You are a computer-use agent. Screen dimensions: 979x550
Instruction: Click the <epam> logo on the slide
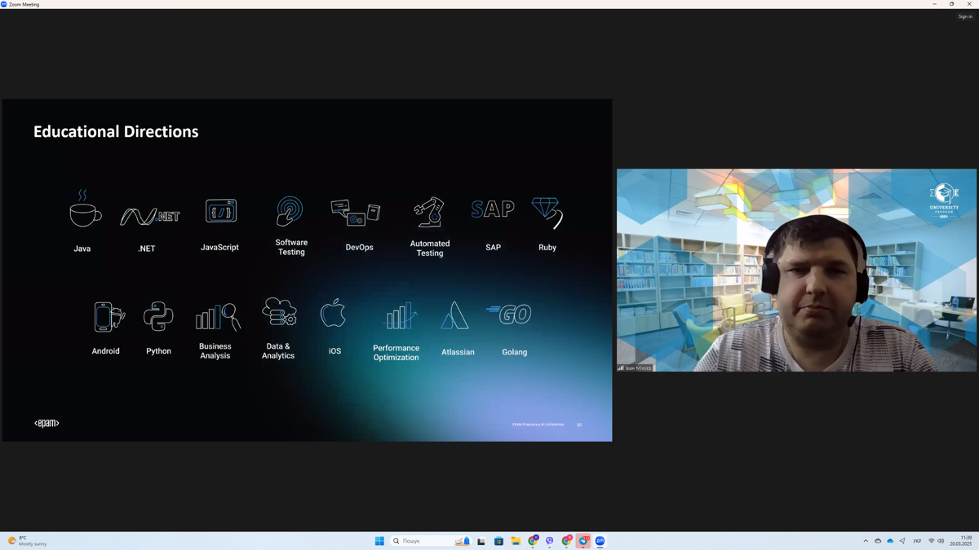[x=47, y=423]
